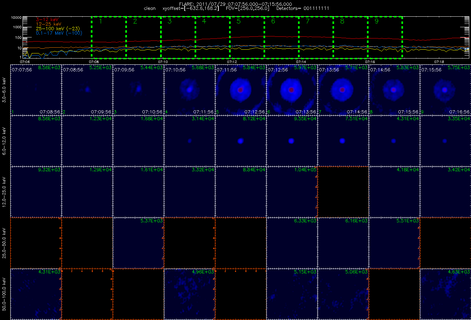The width and height of the screenshot is (471, 320).
Task: Click the peak value 1.23E+04
Action: [x=100, y=119]
